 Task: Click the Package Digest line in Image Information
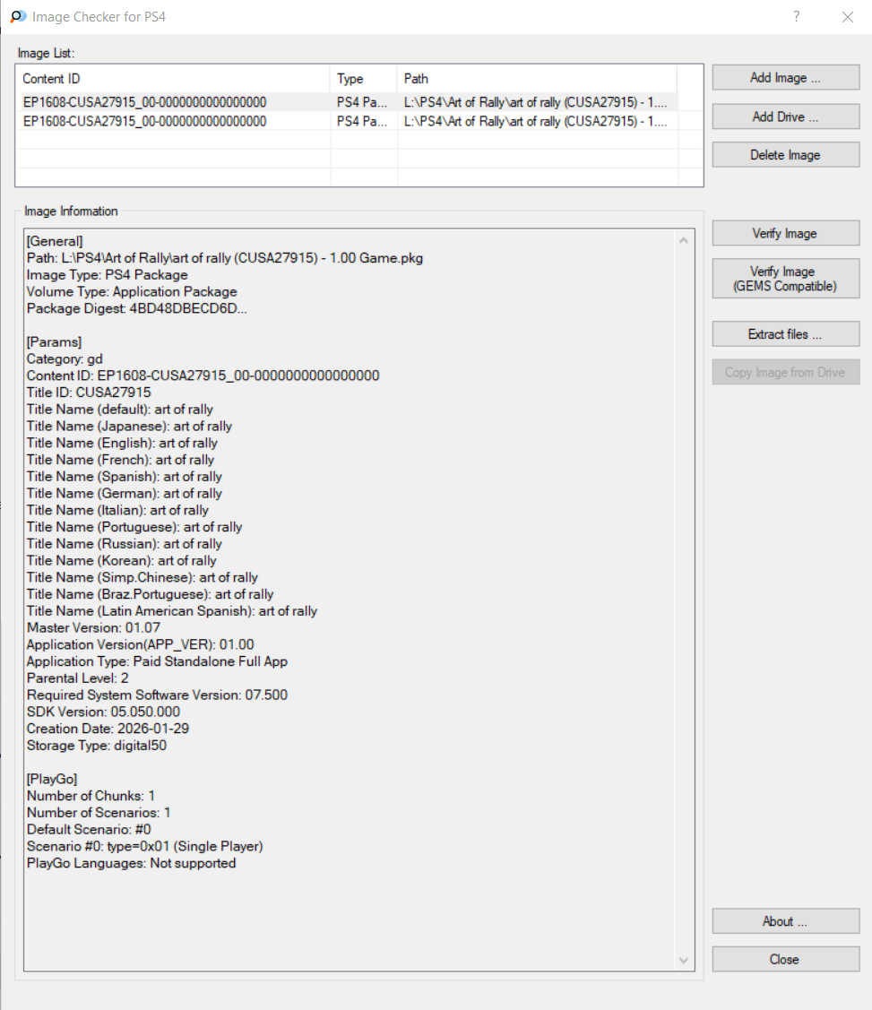point(136,308)
